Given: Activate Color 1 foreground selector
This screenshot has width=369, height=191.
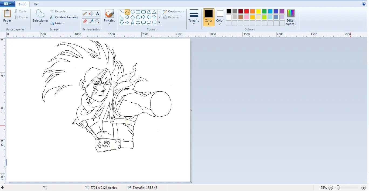Looking at the screenshot, I should (209, 17).
